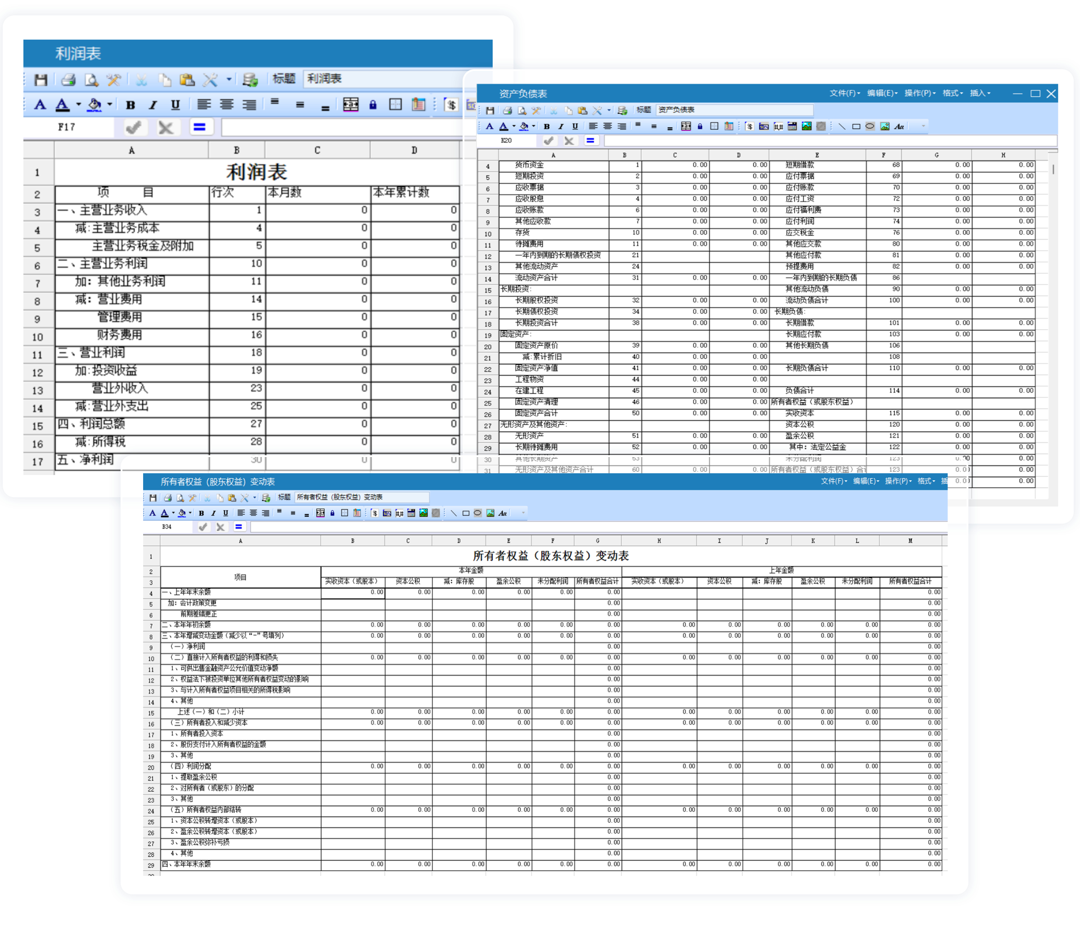The height and width of the screenshot is (933, 1080).
Task: Open 操作(P) menu in 资产负债表 window
Action: [919, 93]
